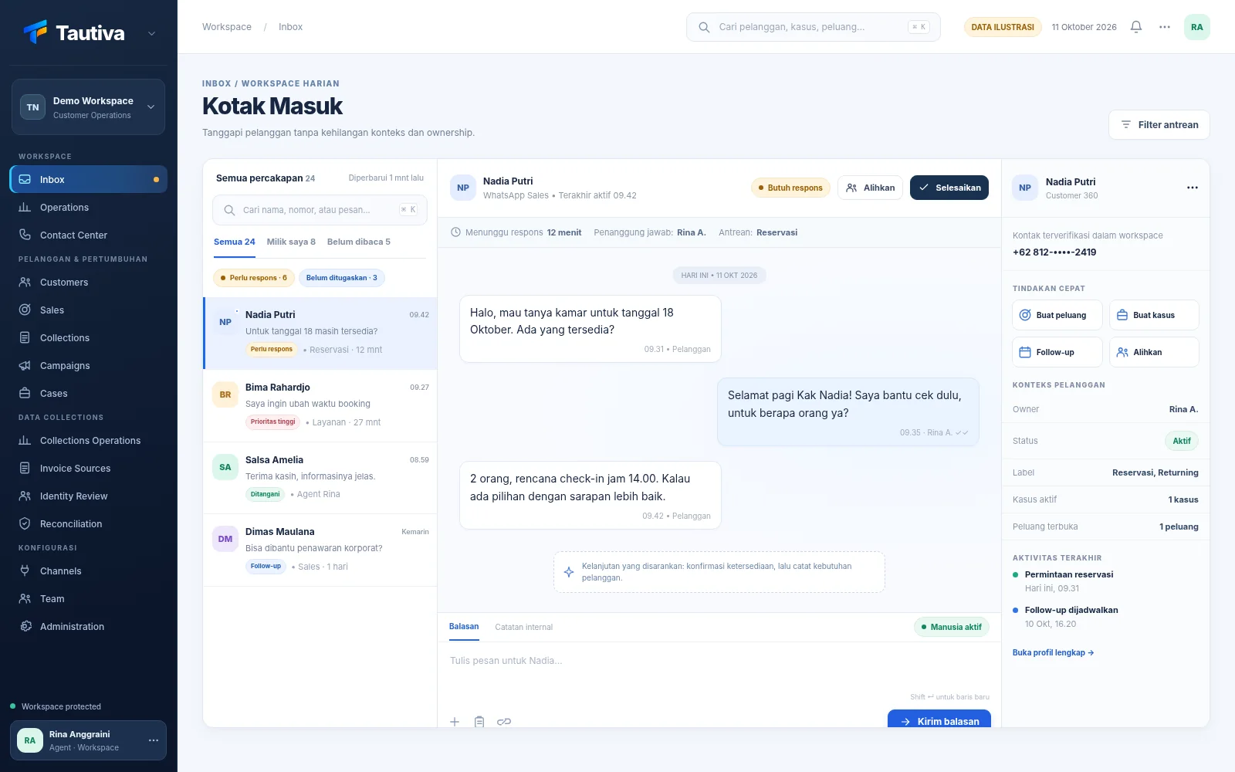Send with Kirim balasan button
This screenshot has width=1235, height=772.
click(939, 720)
